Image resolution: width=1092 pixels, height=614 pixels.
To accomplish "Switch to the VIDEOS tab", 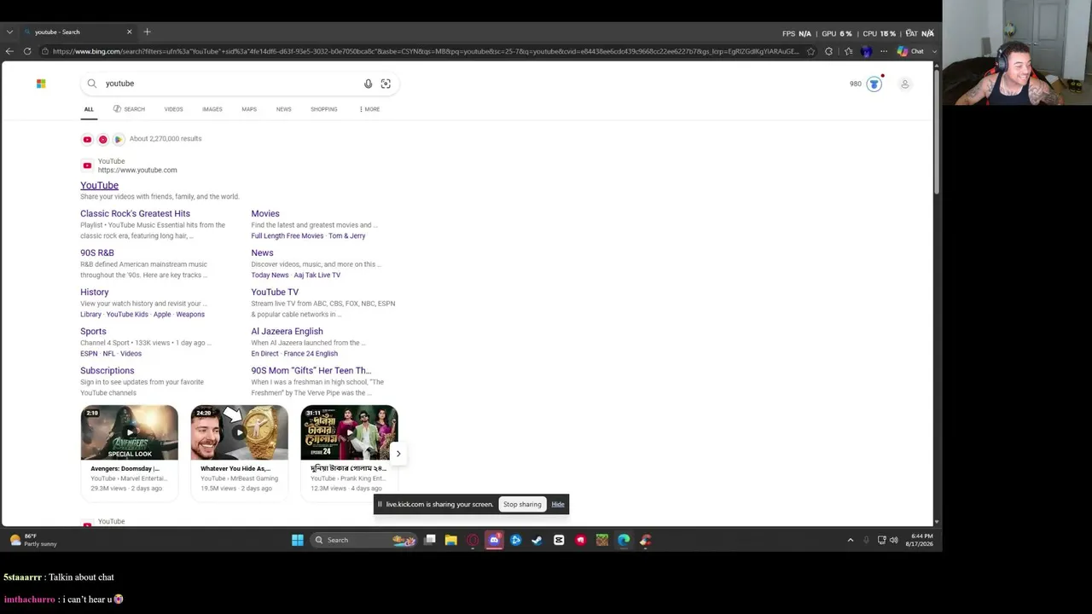I will point(173,109).
